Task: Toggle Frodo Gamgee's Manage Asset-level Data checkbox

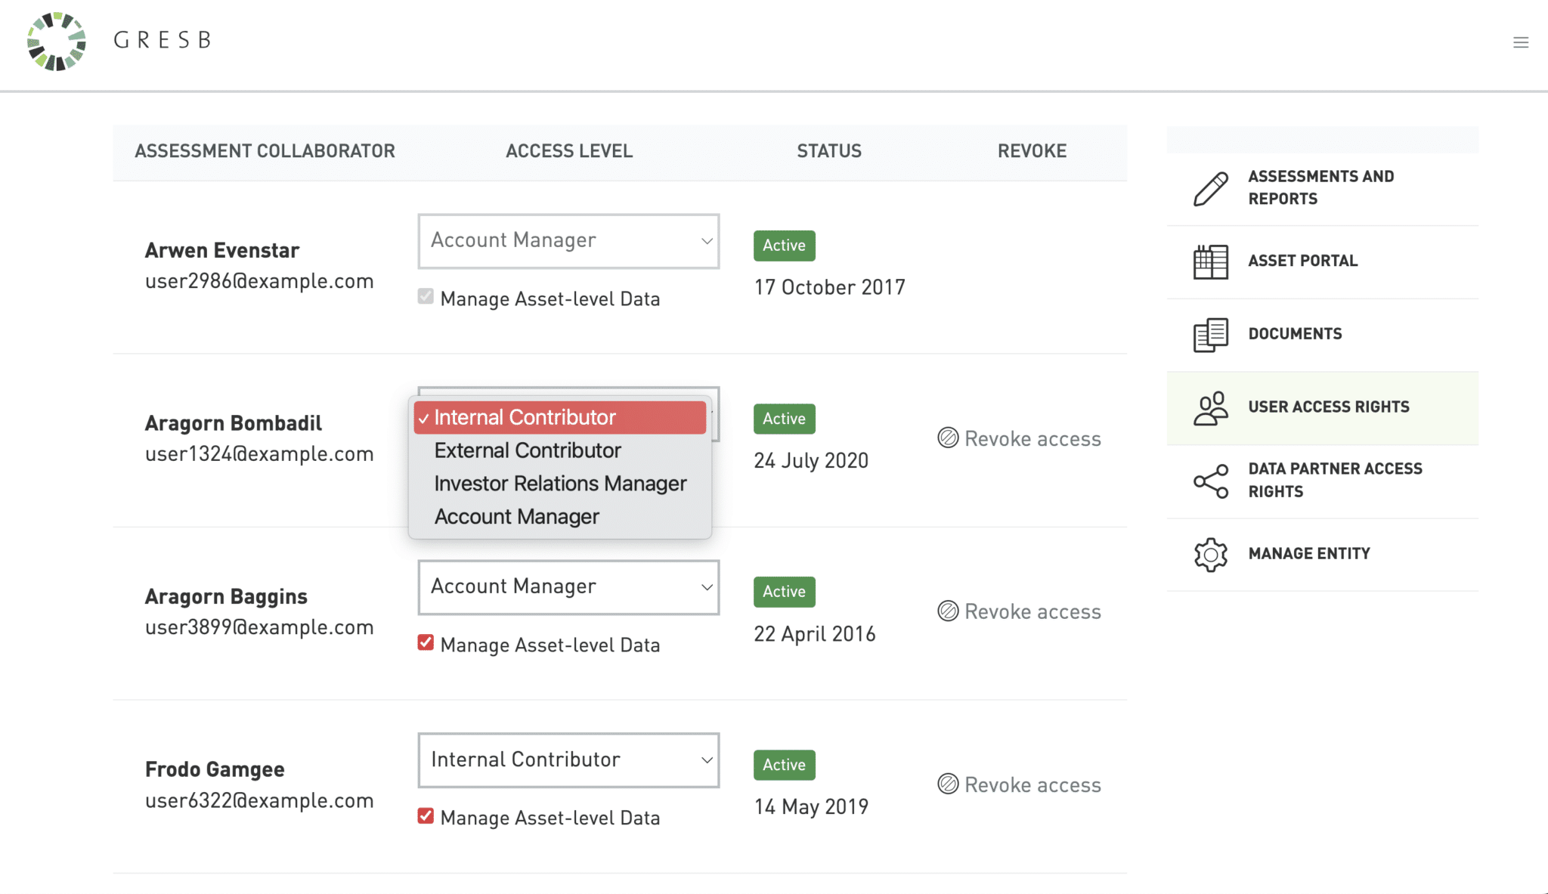Action: pos(426,816)
